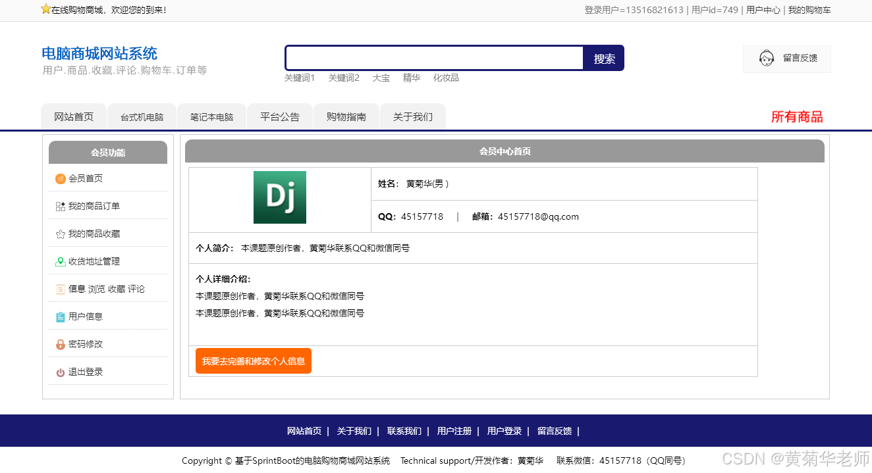The image size is (872, 473).
Task: Click the footer 留言反馈 link
Action: pyautogui.click(x=555, y=432)
